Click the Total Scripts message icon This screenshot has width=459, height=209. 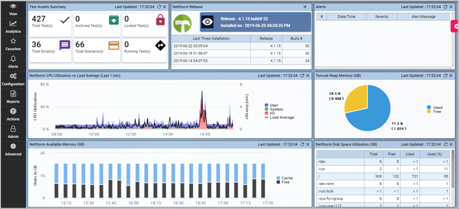pos(65,46)
